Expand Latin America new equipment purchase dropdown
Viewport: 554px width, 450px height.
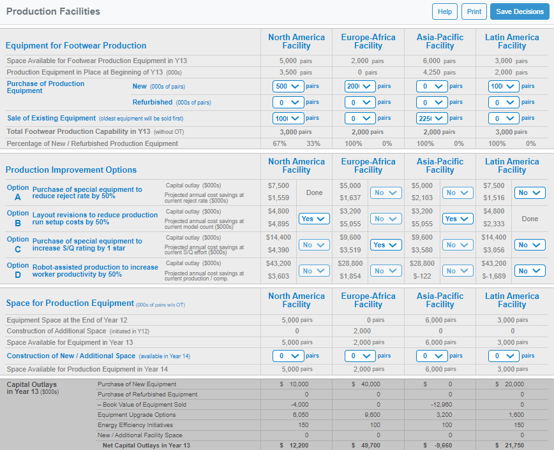tap(504, 86)
